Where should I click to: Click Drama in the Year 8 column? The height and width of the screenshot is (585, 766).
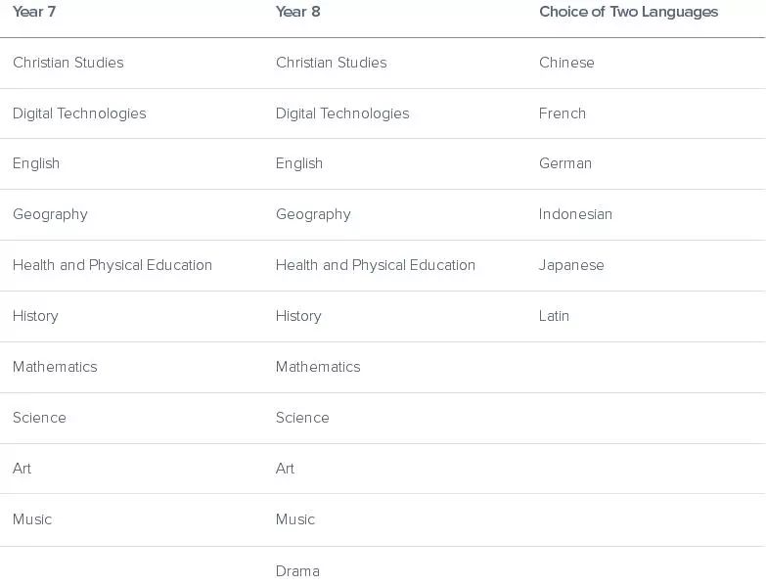tap(297, 571)
